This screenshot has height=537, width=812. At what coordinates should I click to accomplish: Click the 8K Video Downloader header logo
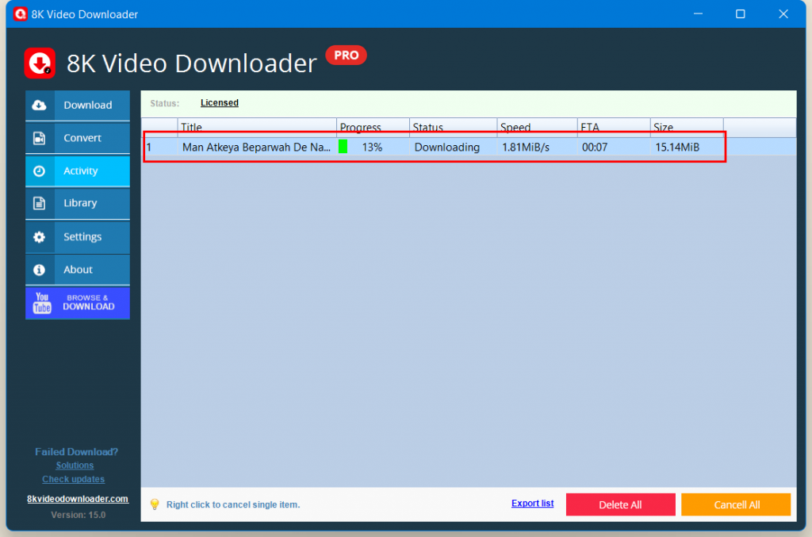click(x=40, y=63)
